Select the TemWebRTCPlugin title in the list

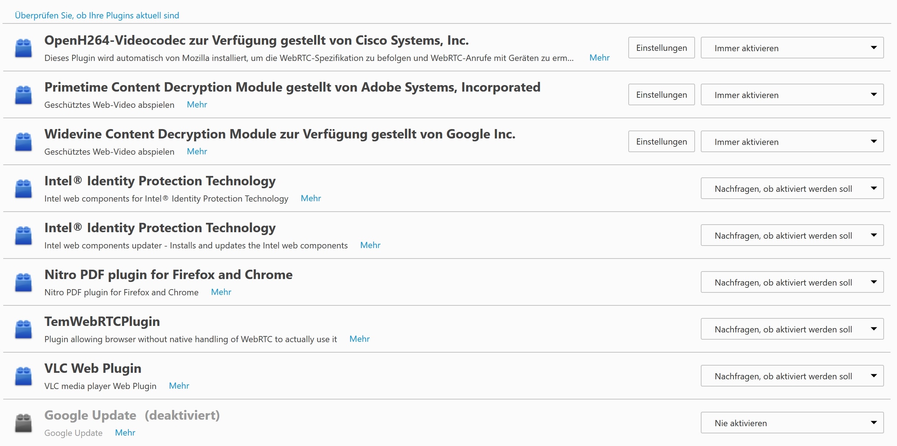(102, 322)
